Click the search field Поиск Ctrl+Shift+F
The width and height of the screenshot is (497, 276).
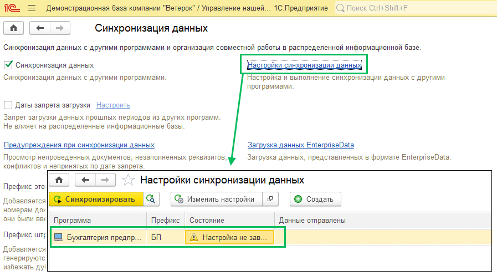(x=416, y=8)
